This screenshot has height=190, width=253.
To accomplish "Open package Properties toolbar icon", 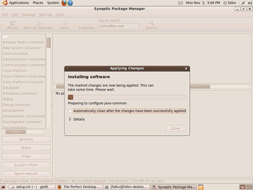I will [86, 23].
